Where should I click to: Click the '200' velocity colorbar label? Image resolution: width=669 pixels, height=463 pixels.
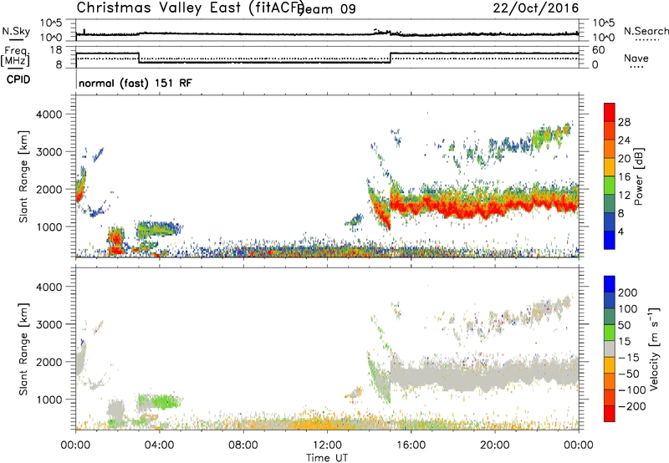[x=628, y=293]
